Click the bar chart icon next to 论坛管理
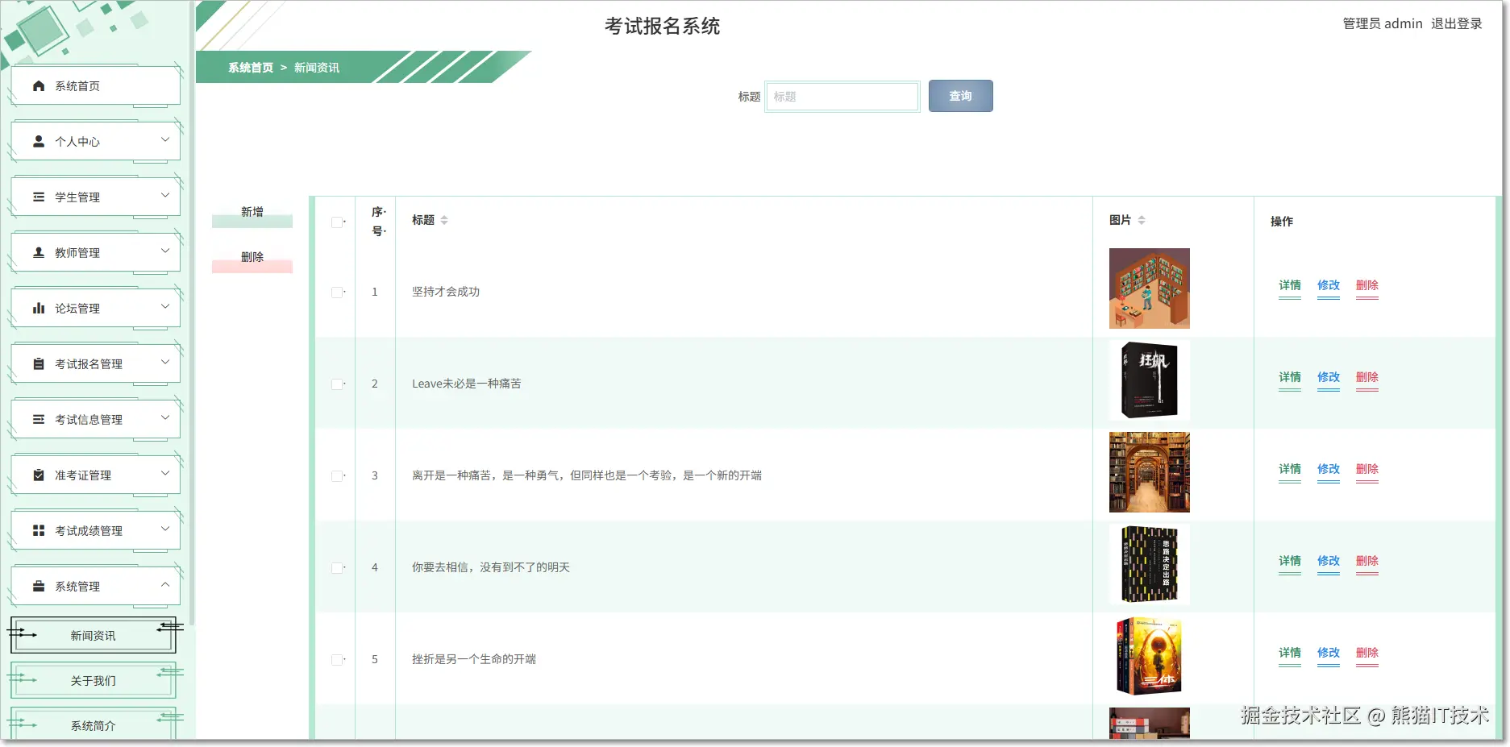 (x=39, y=308)
